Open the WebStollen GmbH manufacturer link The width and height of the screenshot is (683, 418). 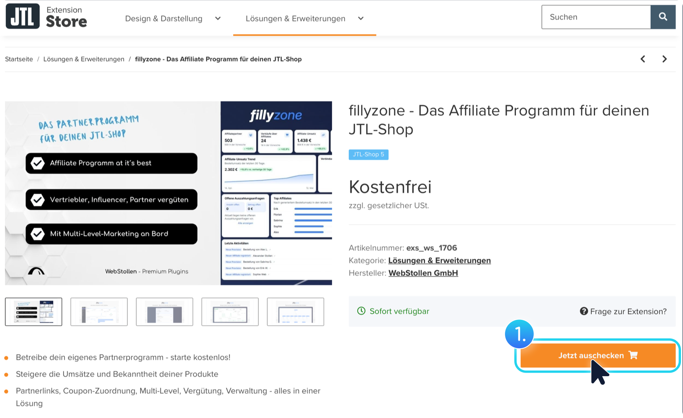(423, 273)
